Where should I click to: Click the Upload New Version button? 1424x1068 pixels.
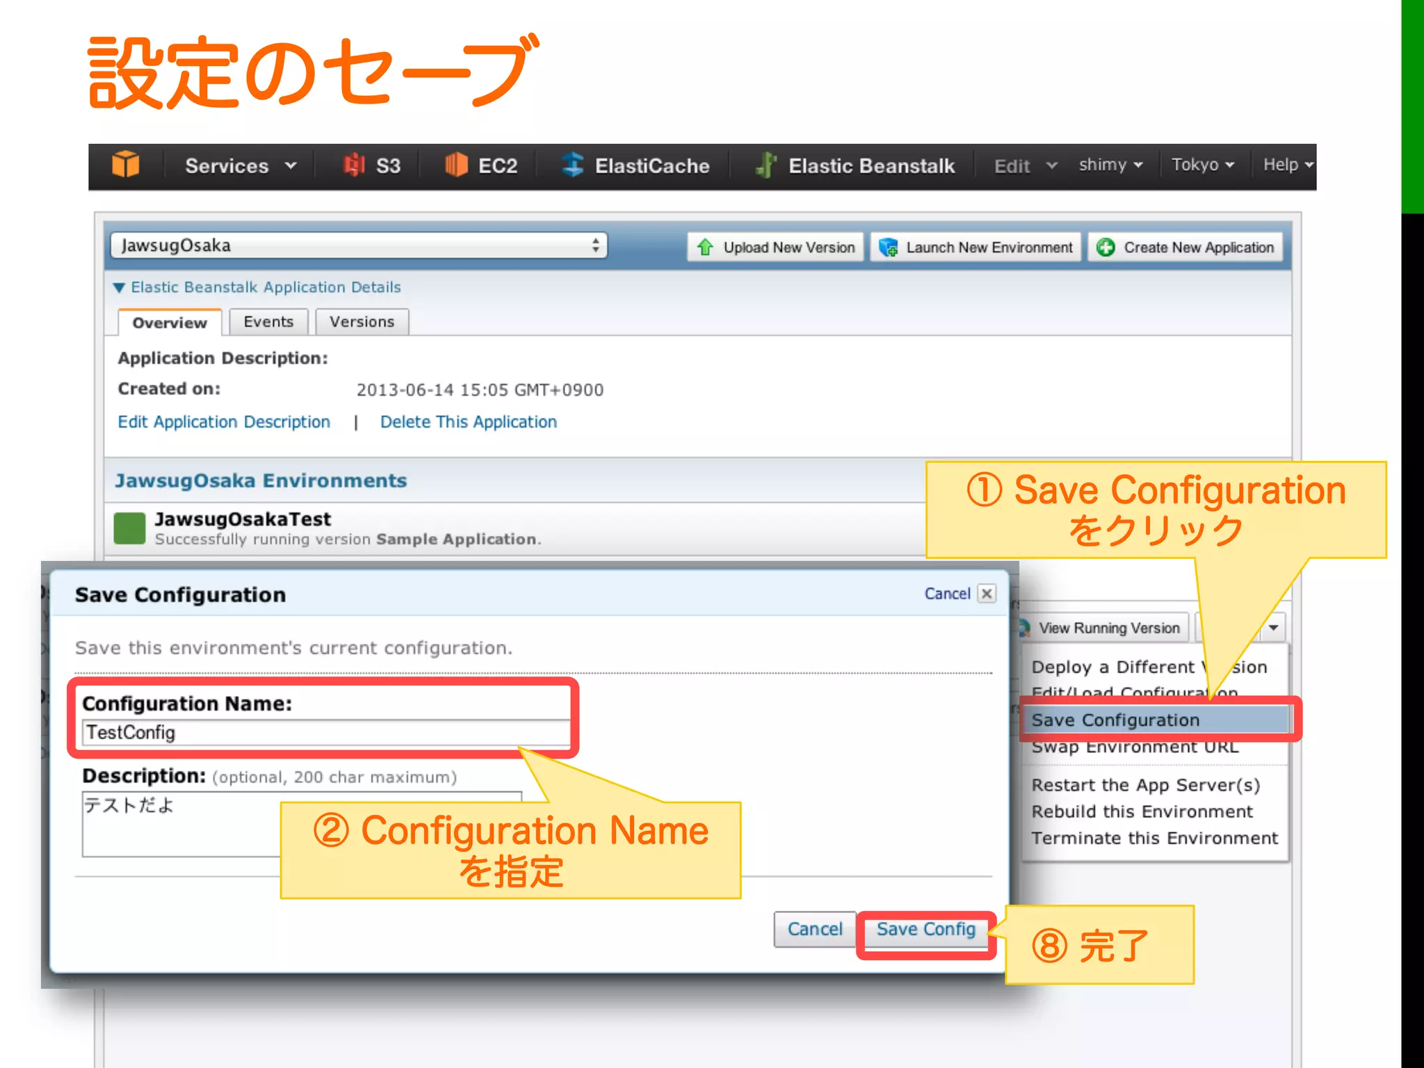[775, 247]
